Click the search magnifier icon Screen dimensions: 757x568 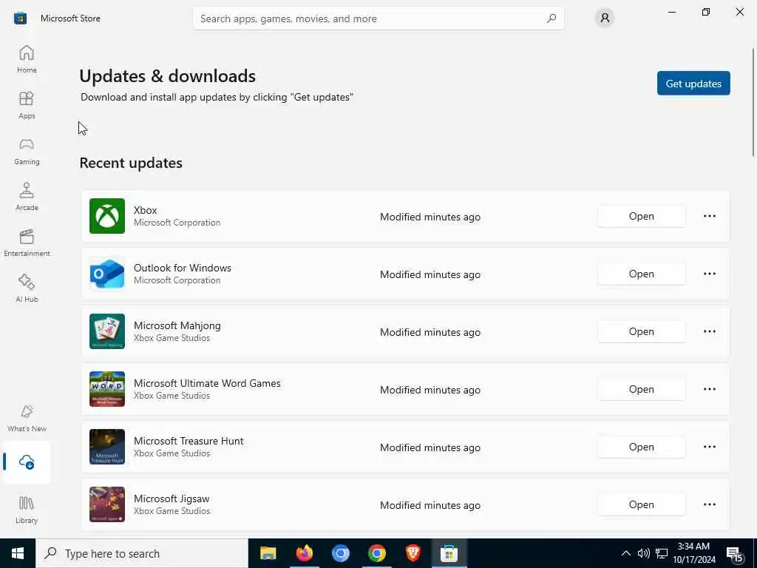coord(551,18)
